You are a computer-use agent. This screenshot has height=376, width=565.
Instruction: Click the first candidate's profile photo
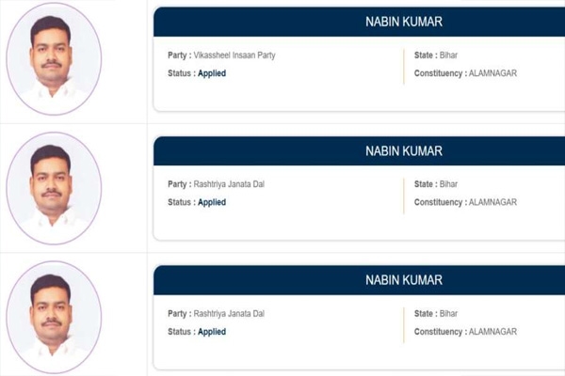53,60
